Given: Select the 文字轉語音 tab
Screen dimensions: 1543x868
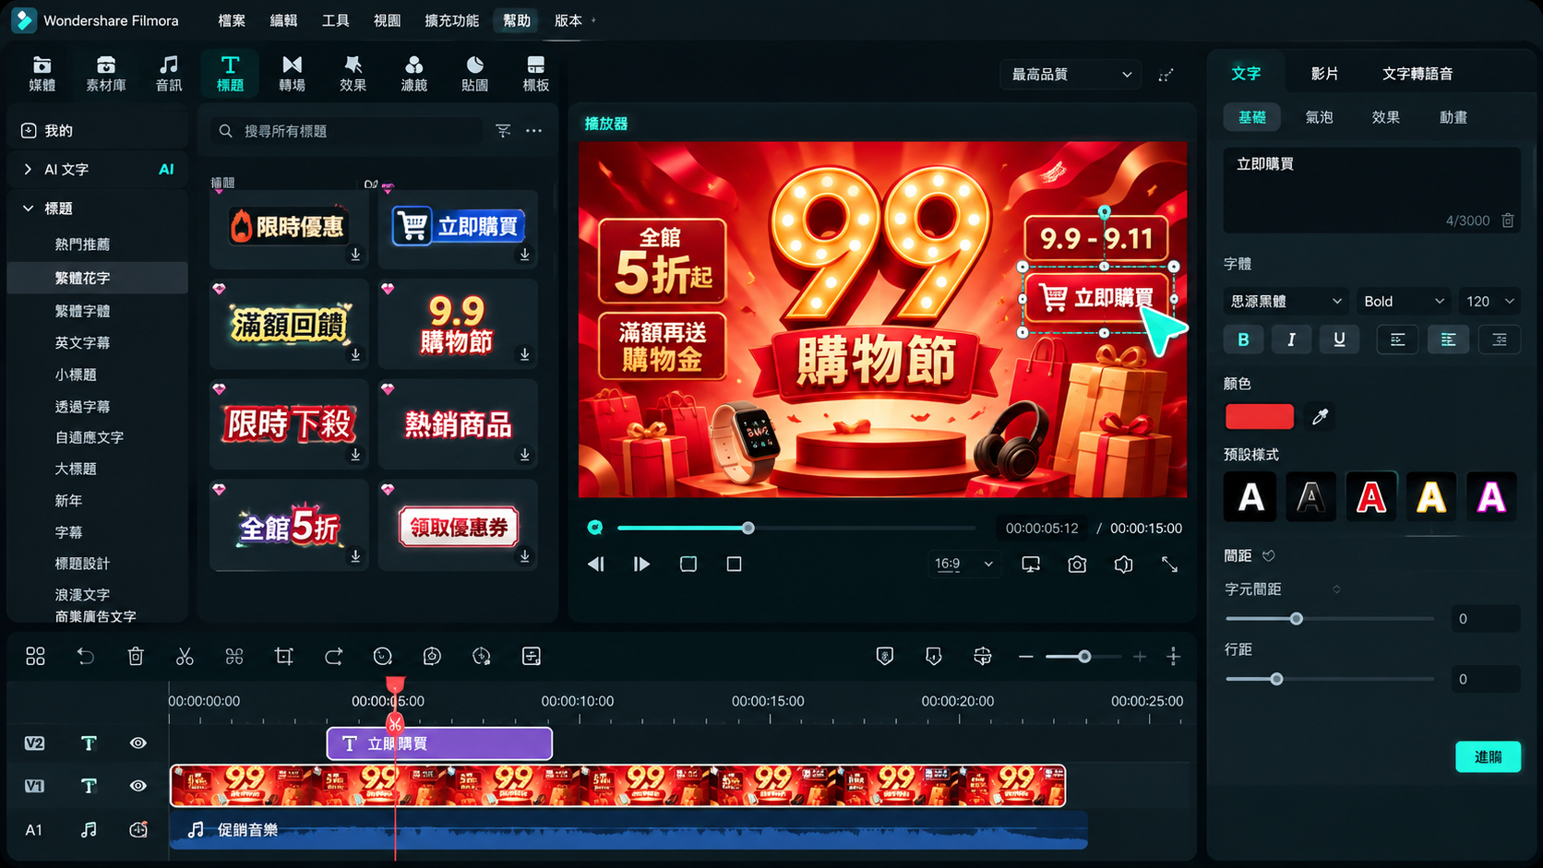Looking at the screenshot, I should tap(1417, 73).
